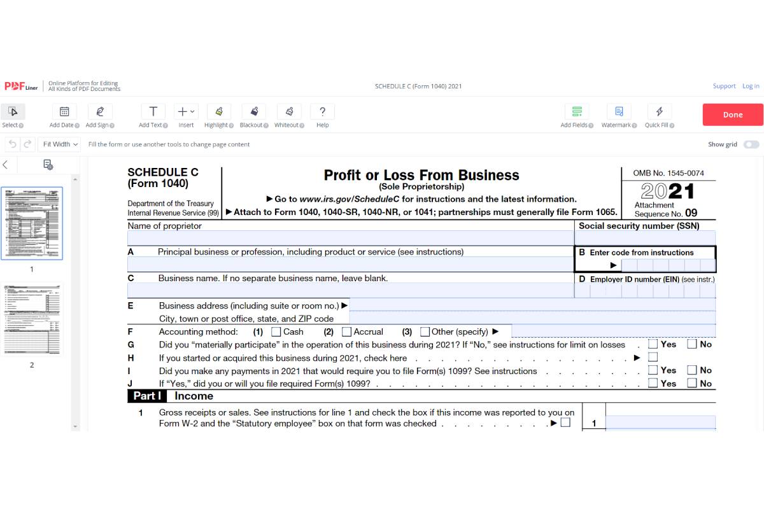Image resolution: width=764 pixels, height=509 pixels.
Task: Pick the Add Text tool
Action: (x=153, y=112)
